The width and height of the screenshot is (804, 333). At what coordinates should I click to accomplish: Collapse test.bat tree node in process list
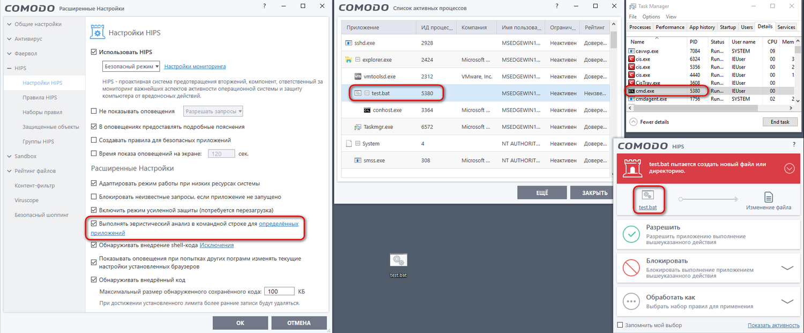click(x=367, y=93)
